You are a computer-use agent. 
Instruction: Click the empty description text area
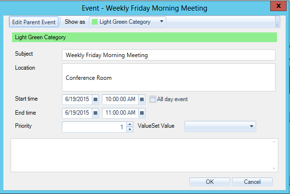click(140, 155)
